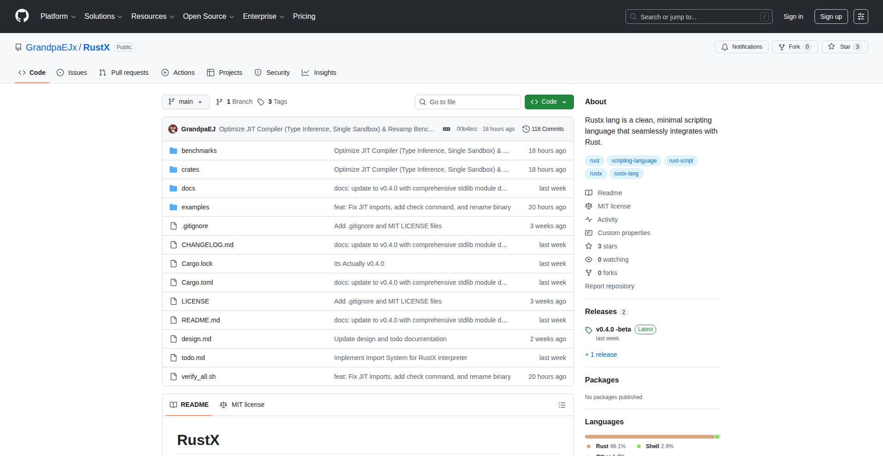Image resolution: width=883 pixels, height=456 pixels.
Task: Click the README book icon
Action: pyautogui.click(x=173, y=405)
